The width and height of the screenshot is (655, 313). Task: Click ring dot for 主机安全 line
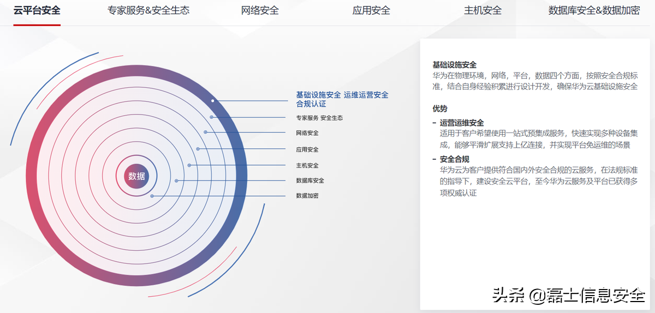pos(189,165)
